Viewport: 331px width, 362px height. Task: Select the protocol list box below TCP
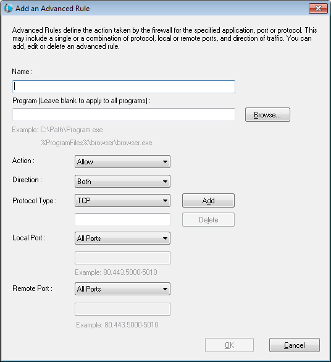[122, 219]
